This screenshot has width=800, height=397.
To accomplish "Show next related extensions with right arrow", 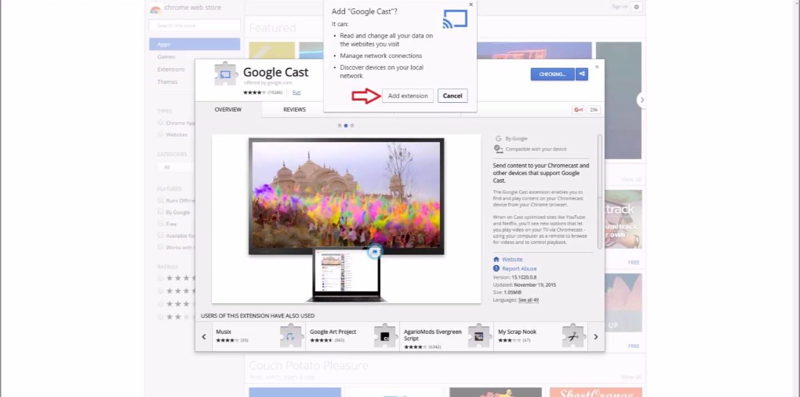I will (x=596, y=336).
